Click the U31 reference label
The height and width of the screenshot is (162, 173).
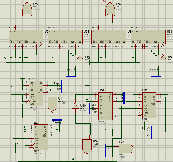click(x=169, y=32)
